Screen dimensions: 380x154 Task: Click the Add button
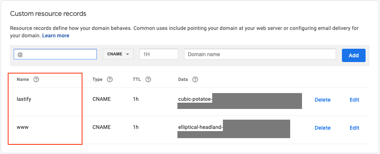click(354, 55)
